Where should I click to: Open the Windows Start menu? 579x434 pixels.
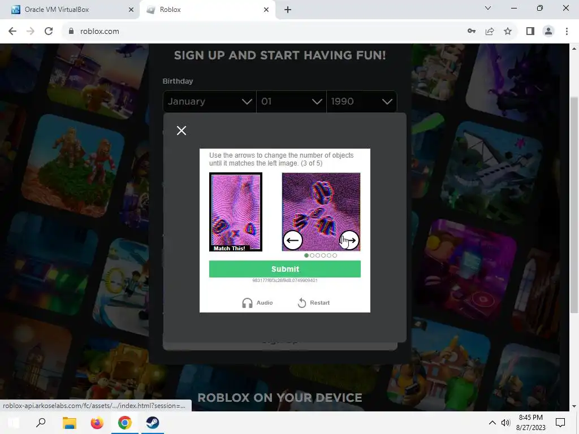point(14,423)
